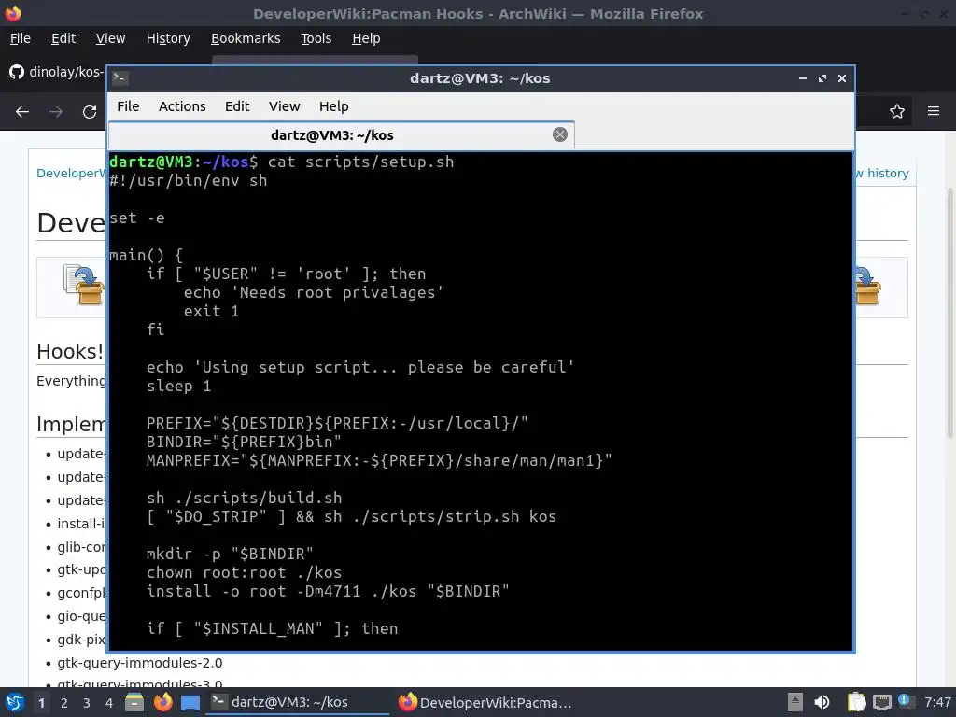The height and width of the screenshot is (717, 956).
Task: Click removable media tray icon
Action: coord(795,702)
